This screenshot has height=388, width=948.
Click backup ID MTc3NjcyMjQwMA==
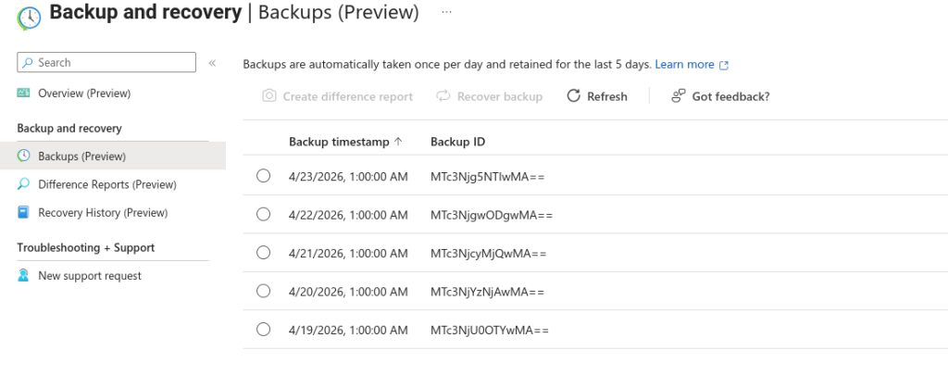click(x=489, y=253)
